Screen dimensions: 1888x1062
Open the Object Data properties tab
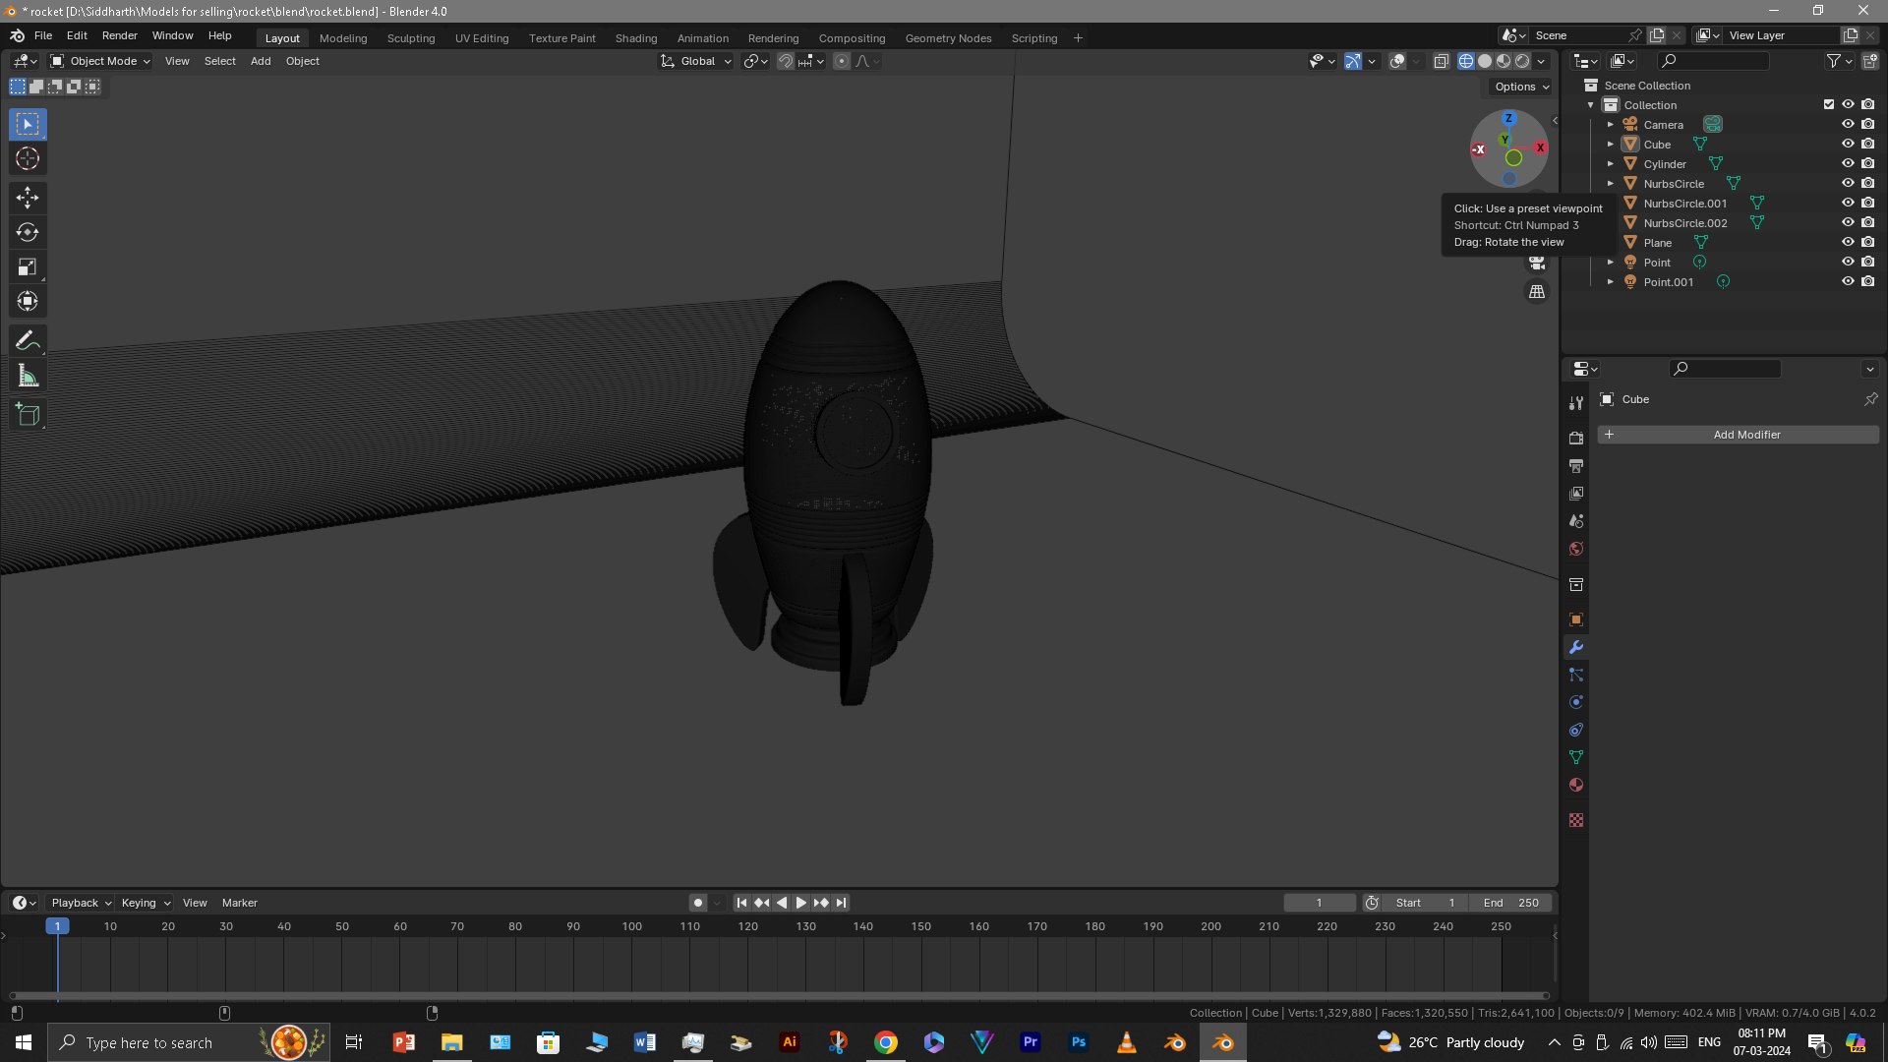point(1576,757)
